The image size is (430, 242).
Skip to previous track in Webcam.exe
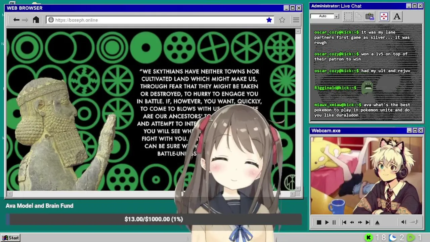point(344,222)
